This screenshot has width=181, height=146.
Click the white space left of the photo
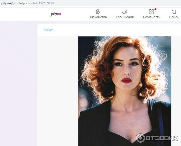tap(57, 91)
